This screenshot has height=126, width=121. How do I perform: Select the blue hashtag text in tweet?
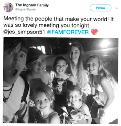pyautogui.click(x=68, y=32)
